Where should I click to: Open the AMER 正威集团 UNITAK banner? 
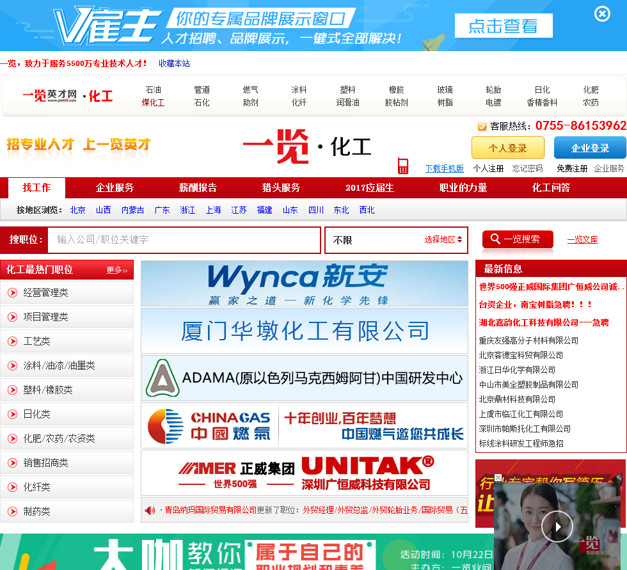point(305,473)
